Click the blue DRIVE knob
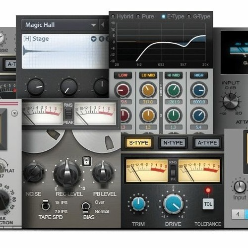The width and height of the screenshot is (248, 248). (x=173, y=204)
